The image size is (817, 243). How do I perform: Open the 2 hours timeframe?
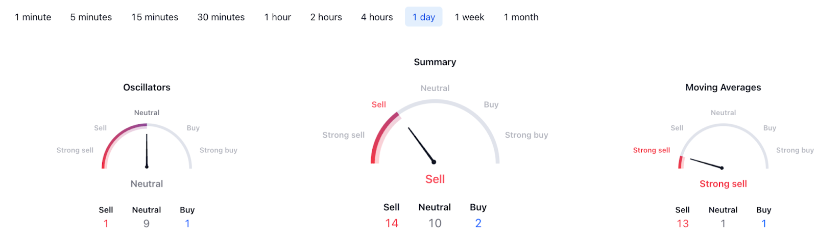click(326, 17)
